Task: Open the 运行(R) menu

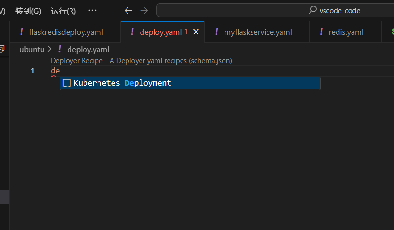Action: coord(63,11)
